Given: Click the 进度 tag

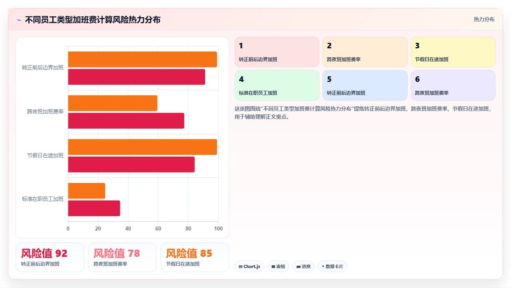Looking at the screenshot, I should click(303, 266).
